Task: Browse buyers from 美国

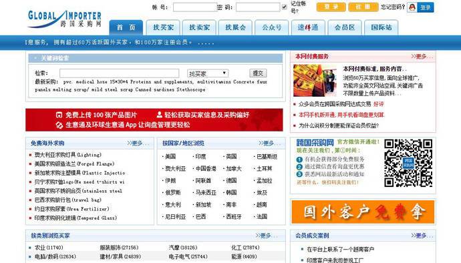Action: point(170,157)
